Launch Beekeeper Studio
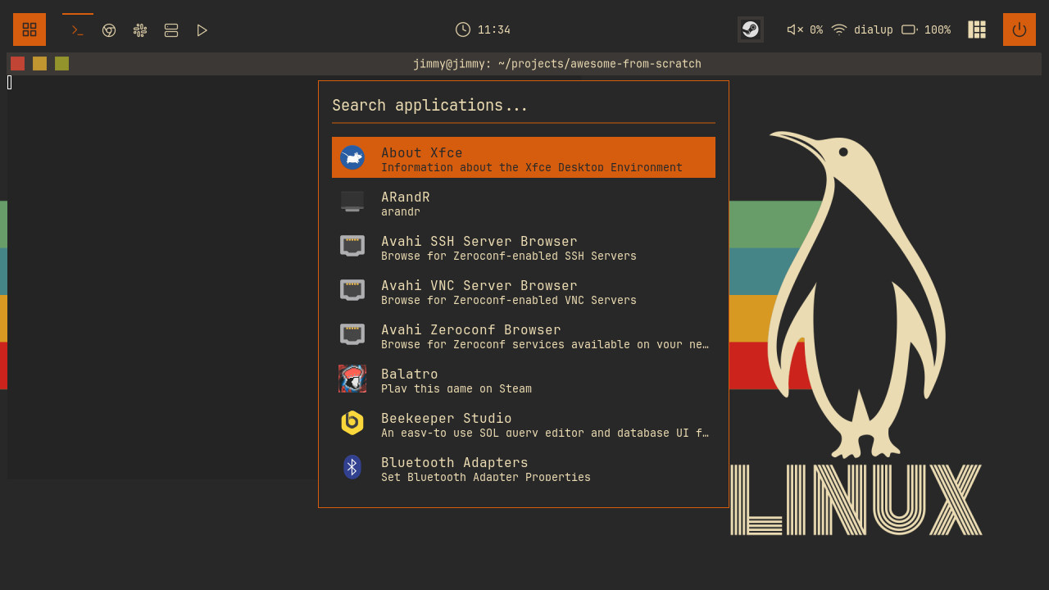Screen dimensions: 1049x590 coord(524,423)
